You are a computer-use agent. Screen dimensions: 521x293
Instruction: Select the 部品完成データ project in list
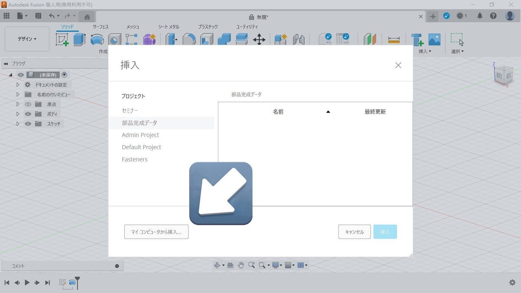(161, 123)
